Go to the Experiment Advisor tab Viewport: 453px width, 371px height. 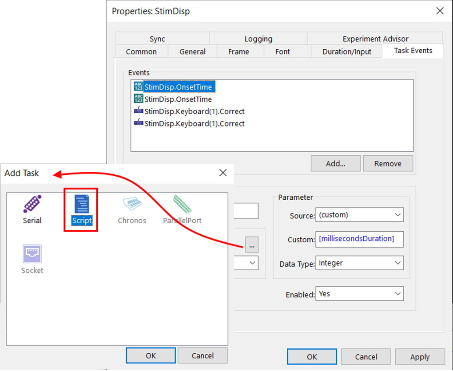pos(375,39)
